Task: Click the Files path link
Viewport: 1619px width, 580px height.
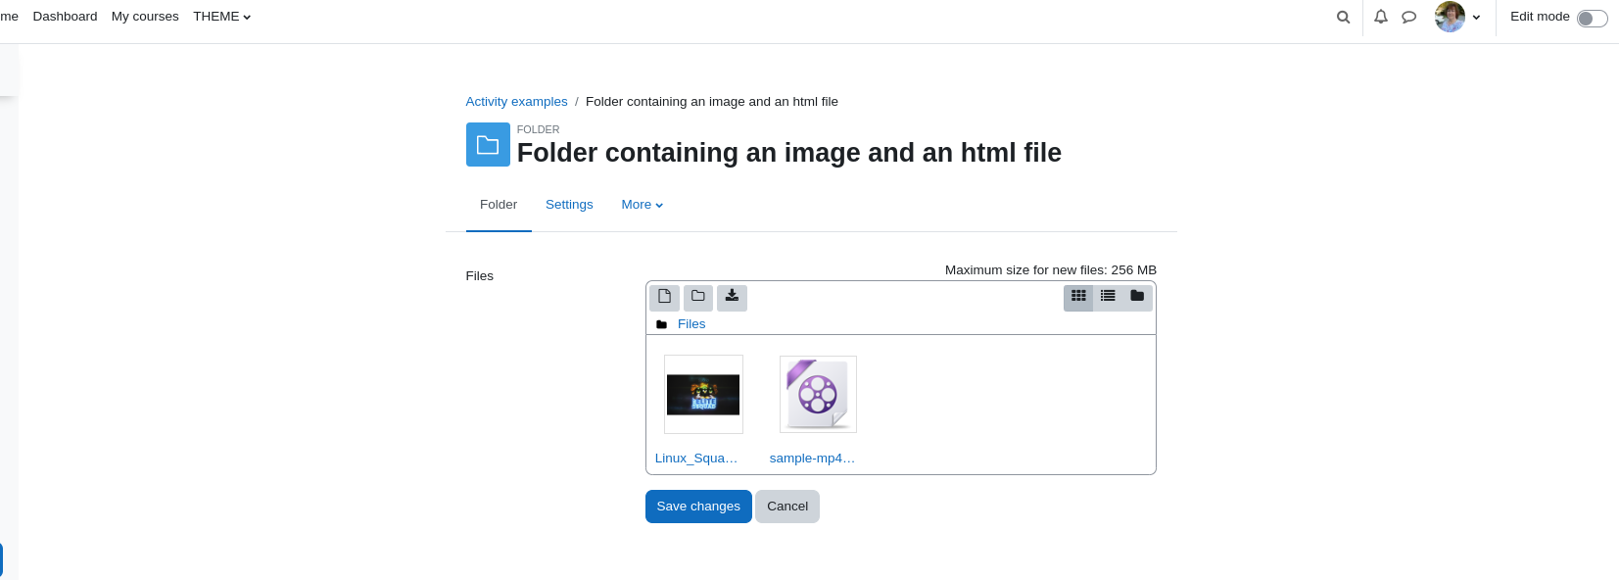Action: [691, 324]
